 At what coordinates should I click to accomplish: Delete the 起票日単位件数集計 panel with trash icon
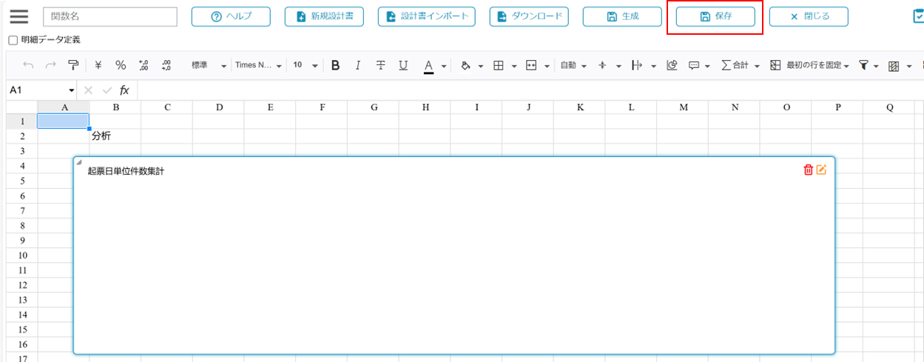point(808,170)
